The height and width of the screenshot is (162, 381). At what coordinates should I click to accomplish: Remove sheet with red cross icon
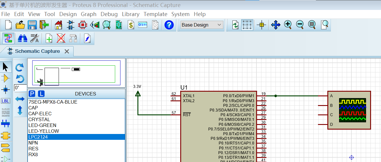click(x=61, y=38)
